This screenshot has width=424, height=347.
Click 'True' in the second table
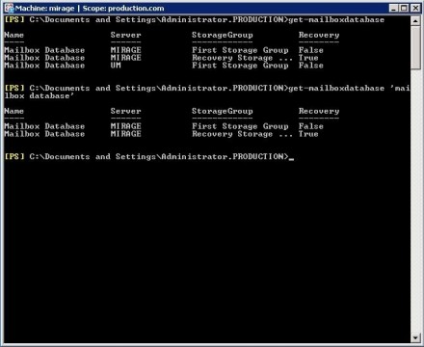coord(308,134)
